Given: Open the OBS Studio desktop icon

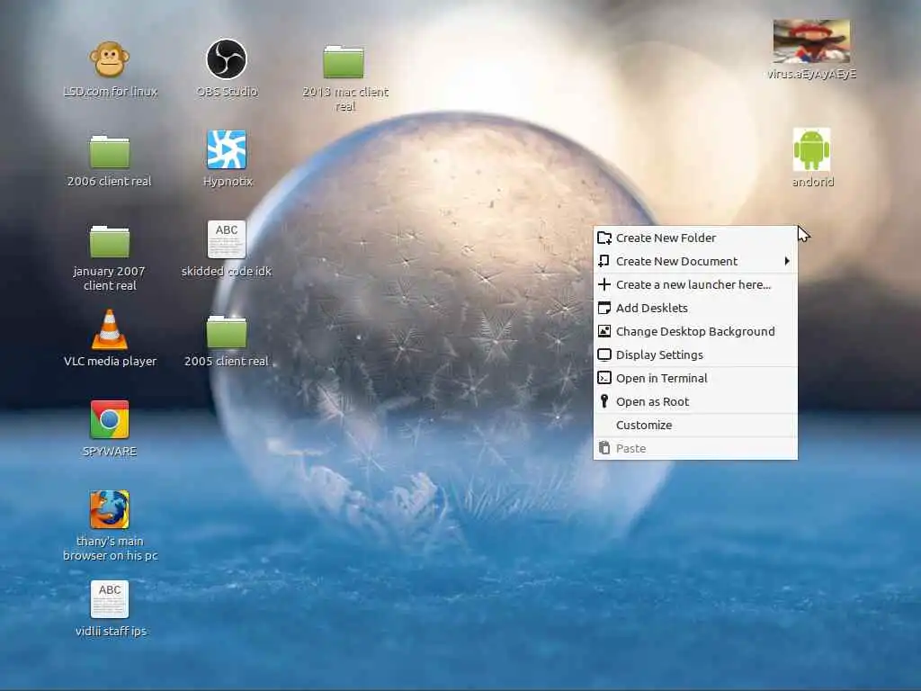Looking at the screenshot, I should [x=227, y=58].
